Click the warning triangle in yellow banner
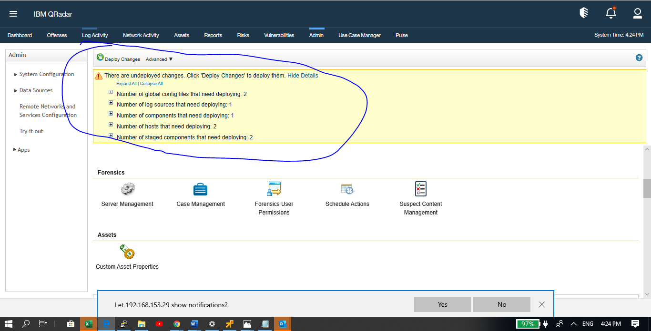This screenshot has width=651, height=331. coord(99,76)
